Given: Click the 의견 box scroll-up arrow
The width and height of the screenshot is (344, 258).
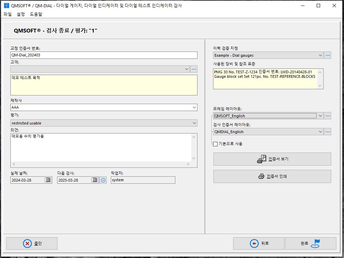Looking at the screenshot, I should tap(194, 137).
